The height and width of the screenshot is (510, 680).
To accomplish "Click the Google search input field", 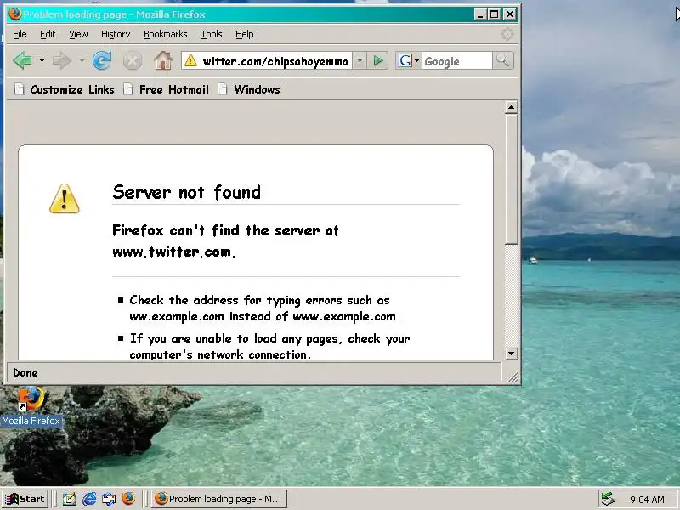I will tap(457, 61).
